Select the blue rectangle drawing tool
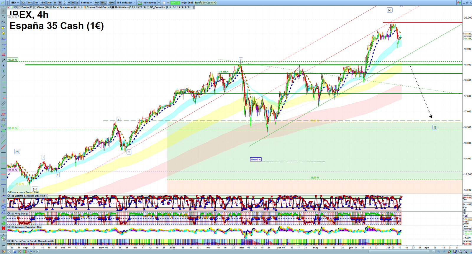 pos(4,49)
